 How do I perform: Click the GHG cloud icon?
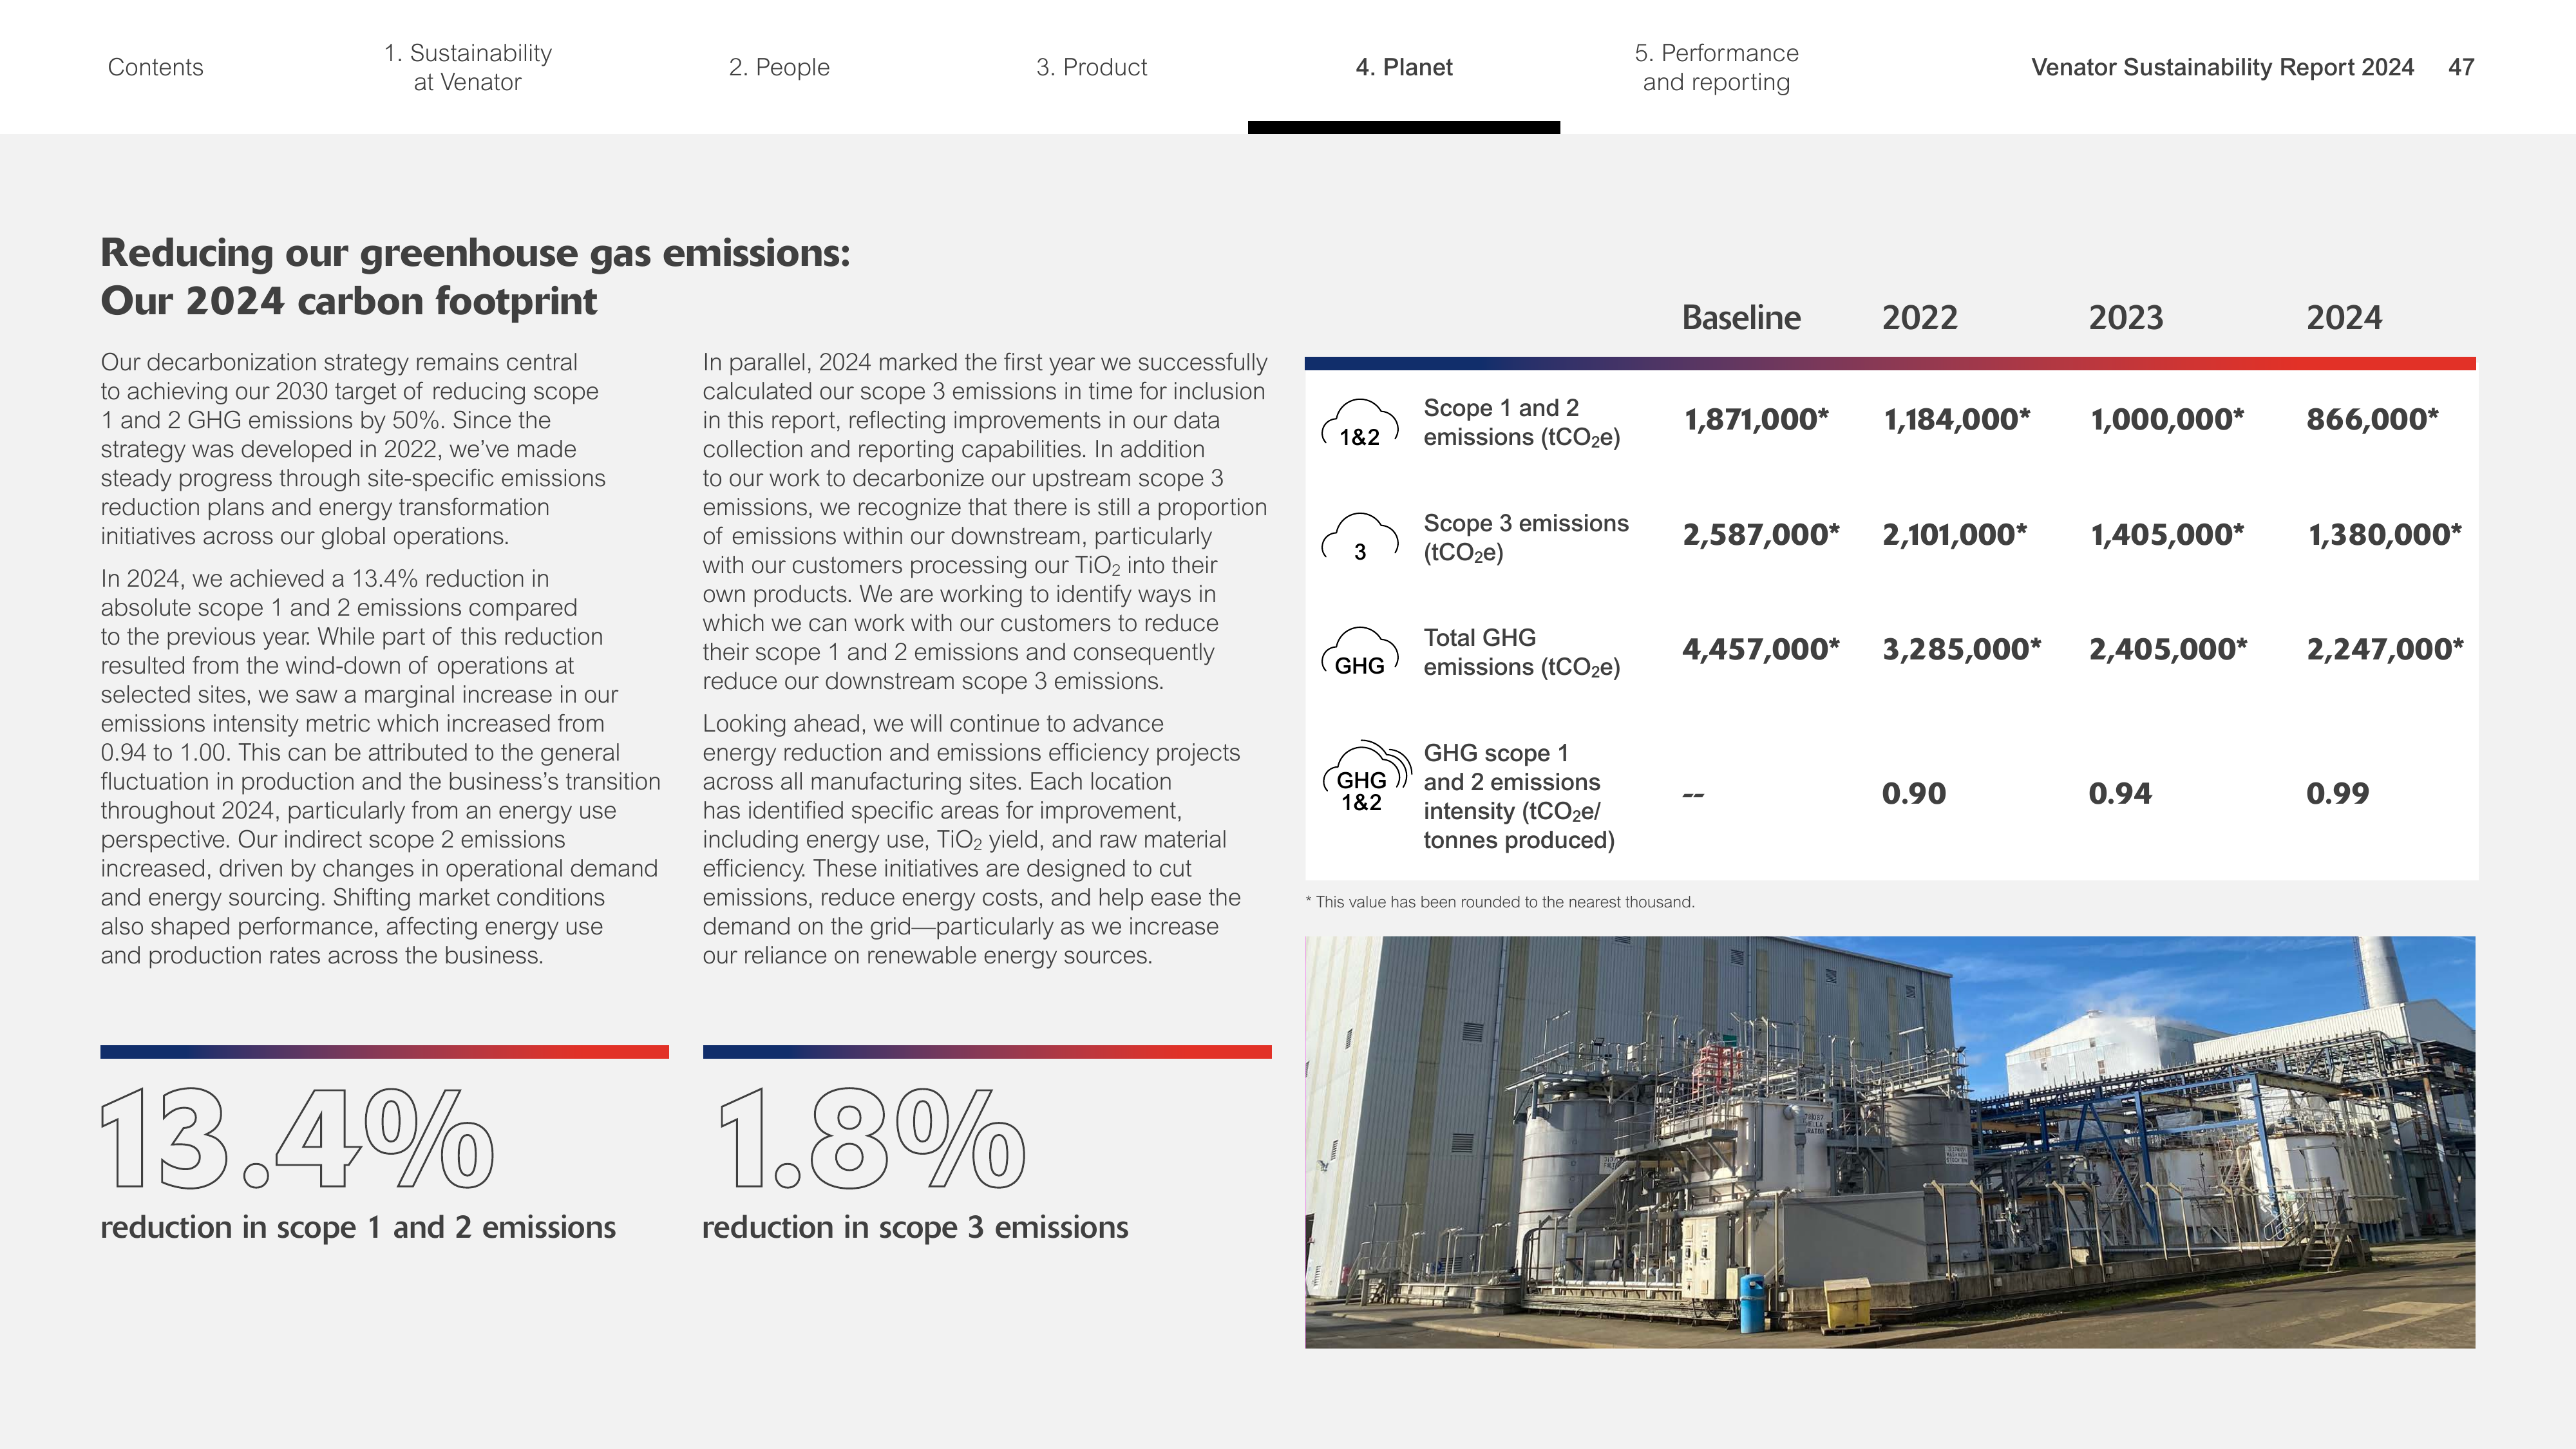coord(1360,652)
